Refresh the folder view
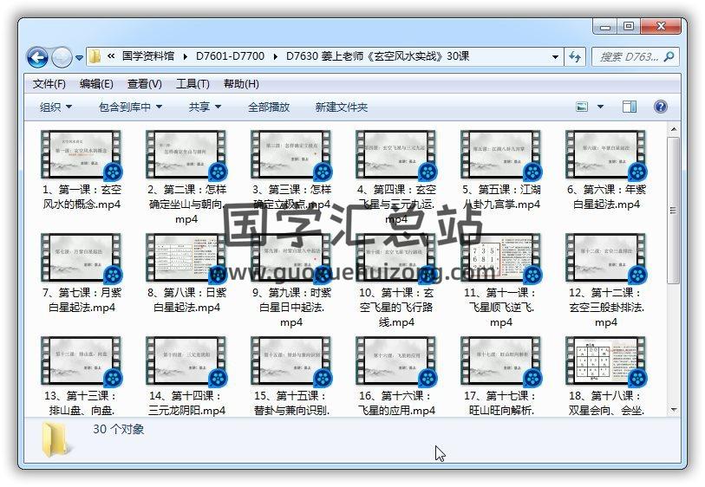The image size is (705, 487). pos(575,56)
